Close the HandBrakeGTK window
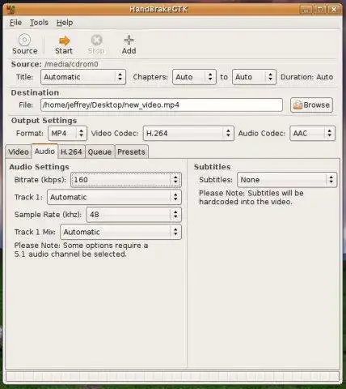346x389 pixels. click(x=334, y=10)
